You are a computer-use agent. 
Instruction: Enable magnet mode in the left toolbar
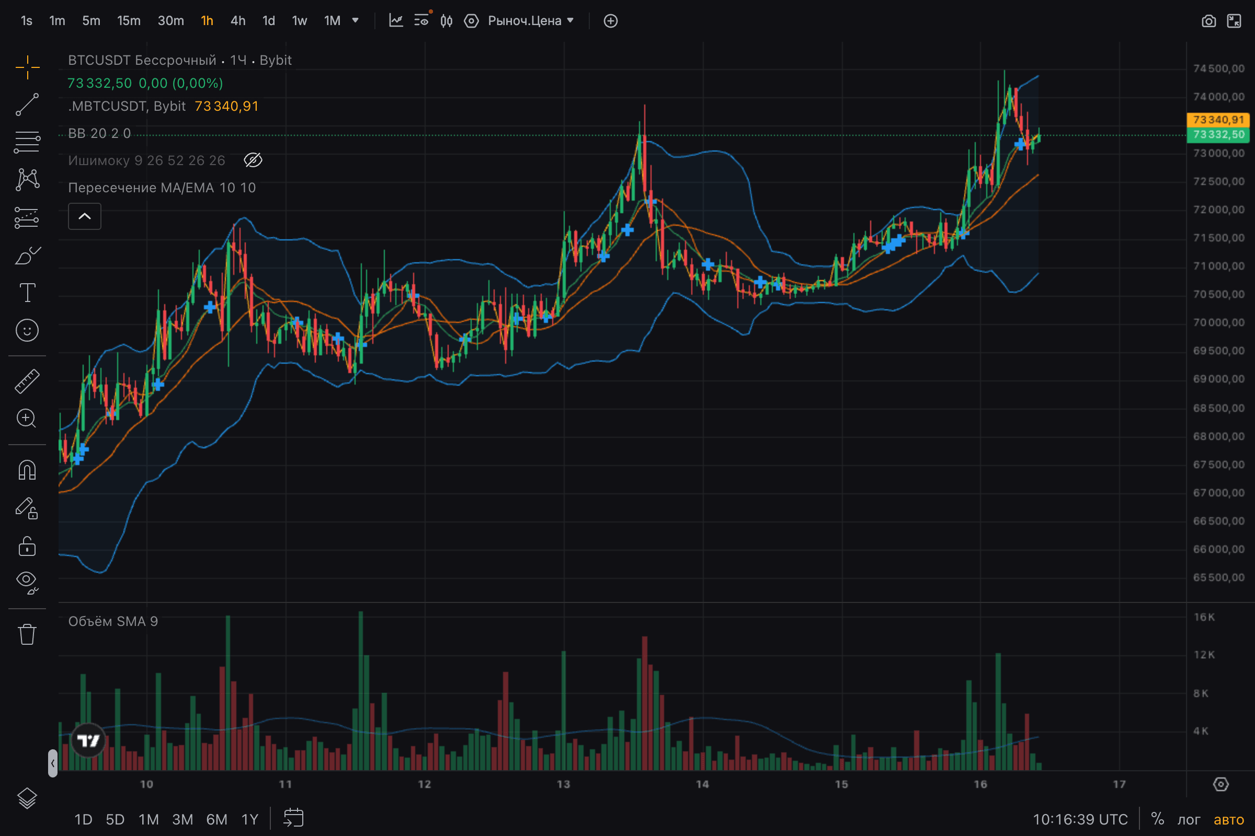26,470
